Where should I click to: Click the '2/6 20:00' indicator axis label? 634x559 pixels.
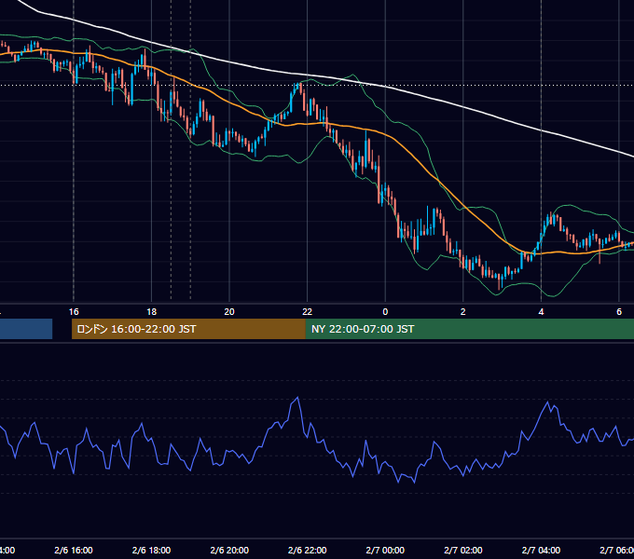[x=229, y=550]
